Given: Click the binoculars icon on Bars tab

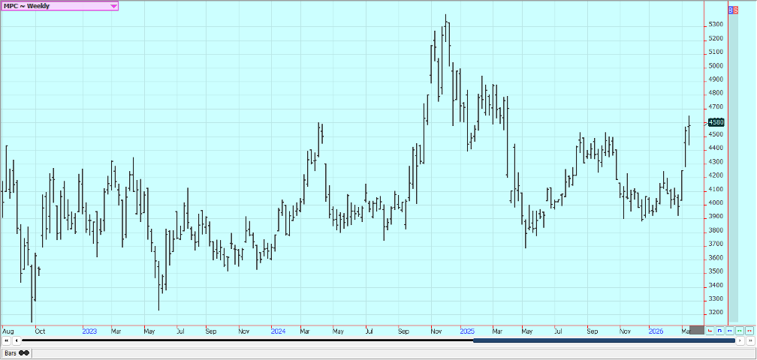Looking at the screenshot, I should point(25,352).
